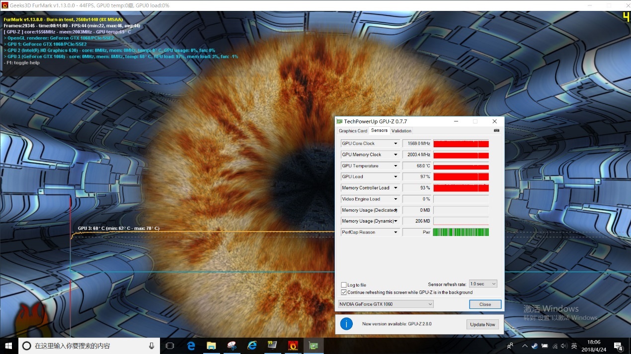The height and width of the screenshot is (354, 631).
Task: Click the GPU-Z taskbar icon
Action: tap(314, 346)
